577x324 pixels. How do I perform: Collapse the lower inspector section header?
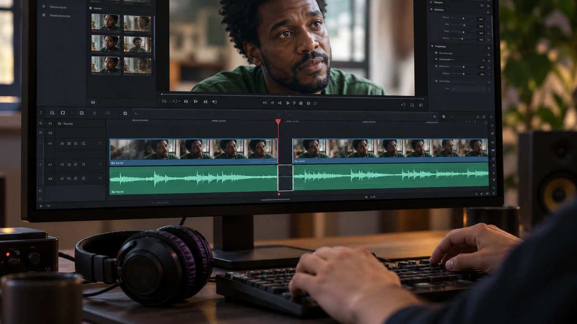[432, 46]
